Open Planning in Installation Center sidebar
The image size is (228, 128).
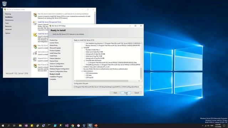pos(8,14)
